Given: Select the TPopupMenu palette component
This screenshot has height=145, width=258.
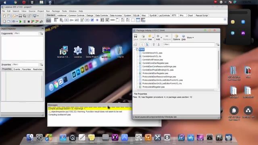Looking at the screenshot, I should point(61,20).
